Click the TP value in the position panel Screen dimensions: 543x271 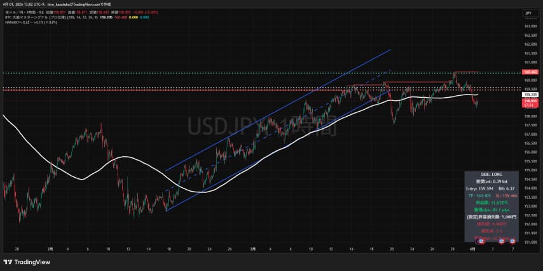[481, 196]
